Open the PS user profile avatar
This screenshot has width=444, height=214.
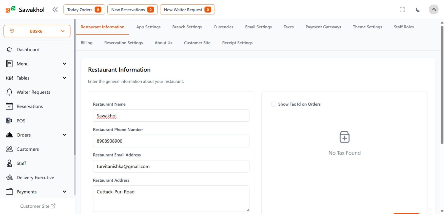(434, 10)
